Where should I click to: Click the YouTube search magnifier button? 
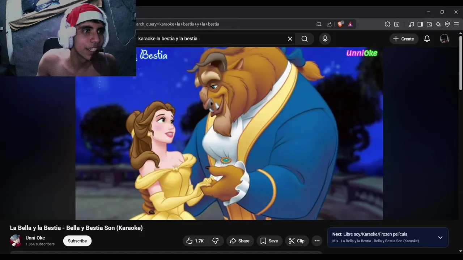(305, 39)
